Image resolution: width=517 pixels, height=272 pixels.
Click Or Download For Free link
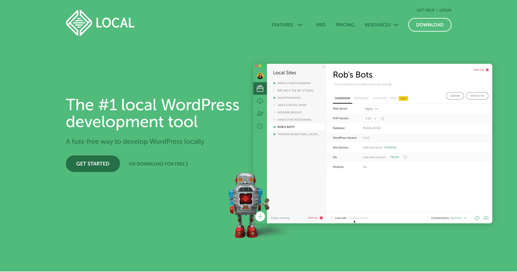point(159,164)
